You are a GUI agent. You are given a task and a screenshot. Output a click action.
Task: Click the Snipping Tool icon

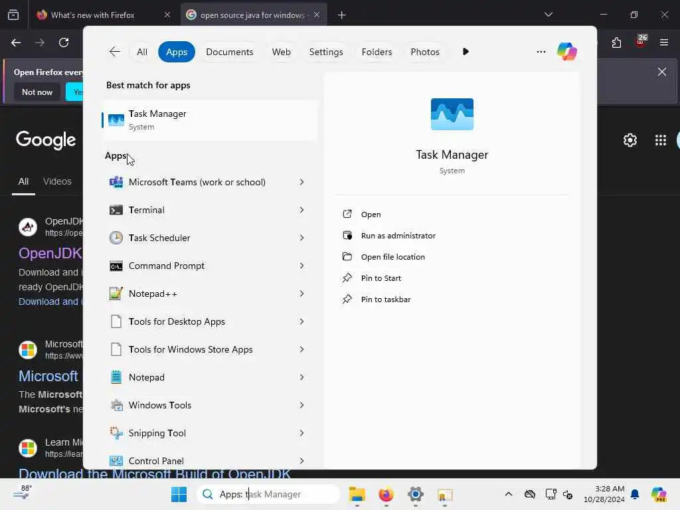pos(116,433)
